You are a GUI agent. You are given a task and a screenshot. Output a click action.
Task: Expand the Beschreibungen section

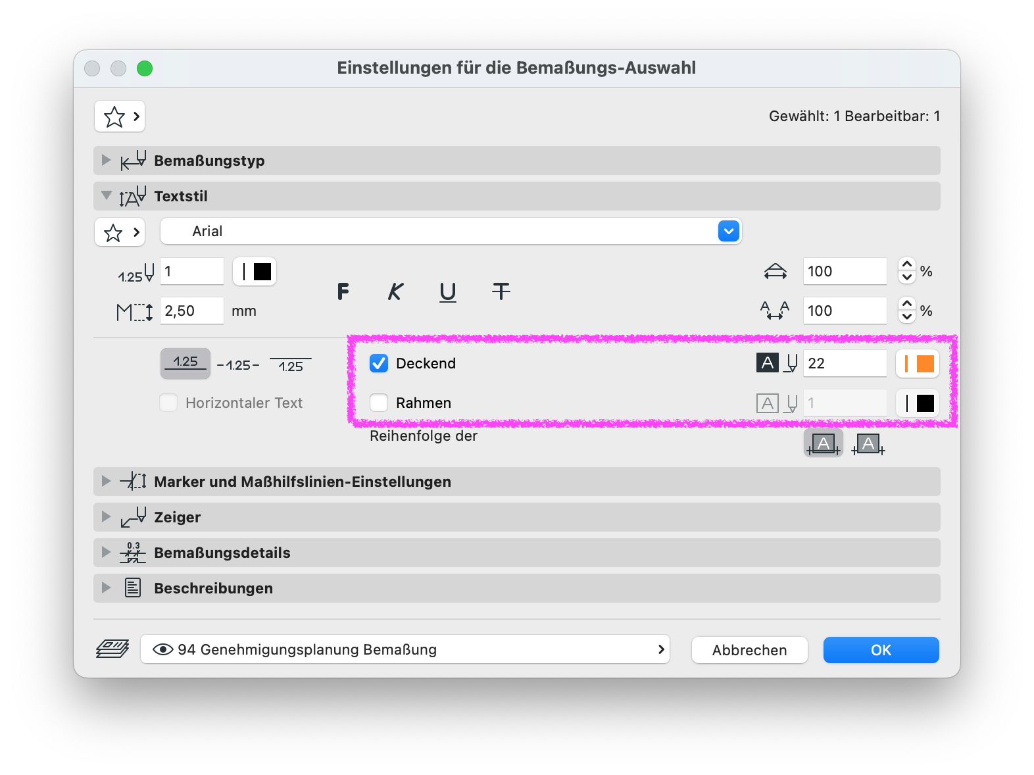pyautogui.click(x=106, y=587)
